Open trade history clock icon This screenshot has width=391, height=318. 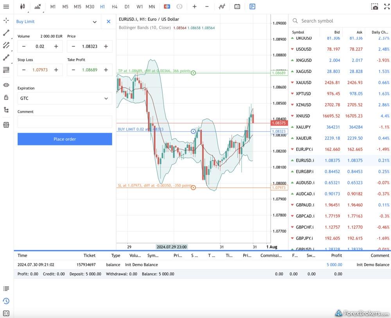6,301
